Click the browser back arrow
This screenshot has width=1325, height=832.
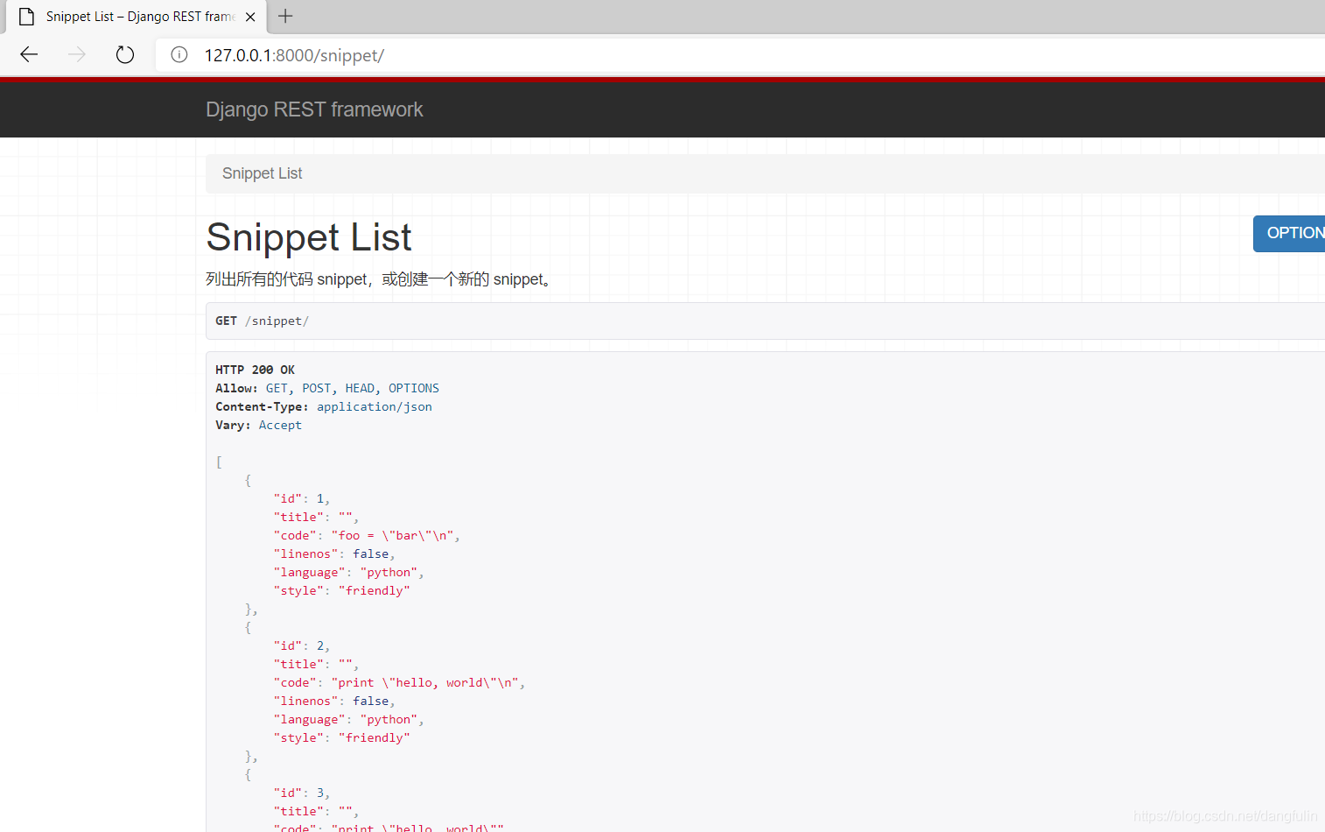tap(29, 54)
